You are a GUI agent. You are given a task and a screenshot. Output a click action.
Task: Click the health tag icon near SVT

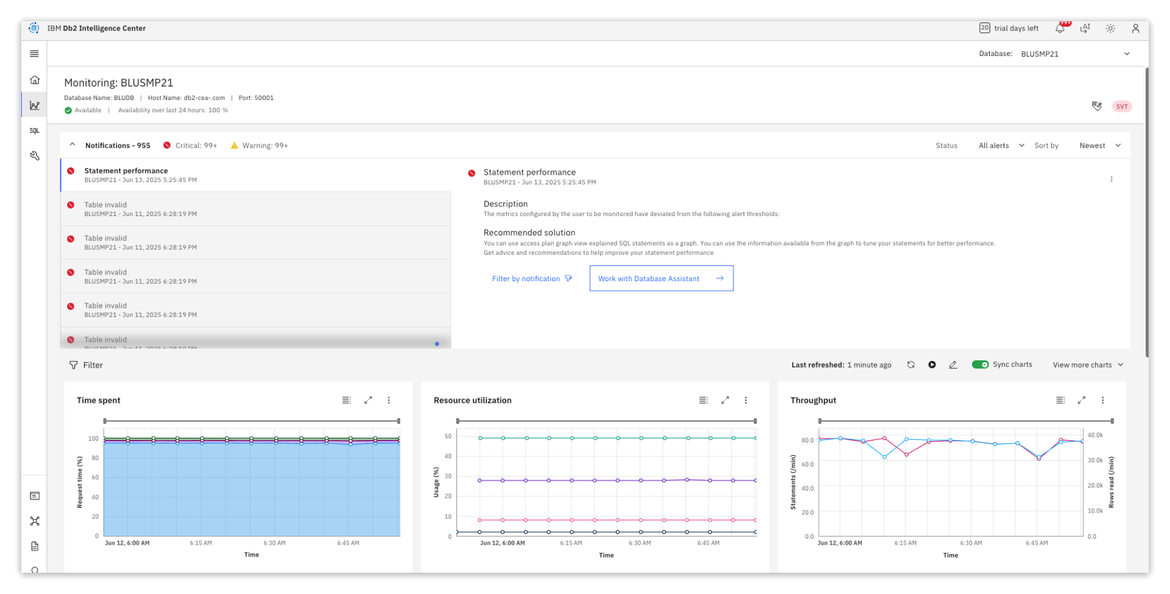(1097, 107)
